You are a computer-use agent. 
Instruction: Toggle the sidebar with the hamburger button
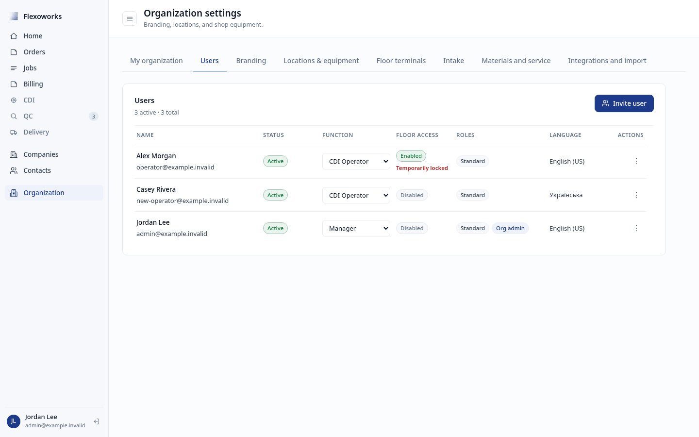130,18
